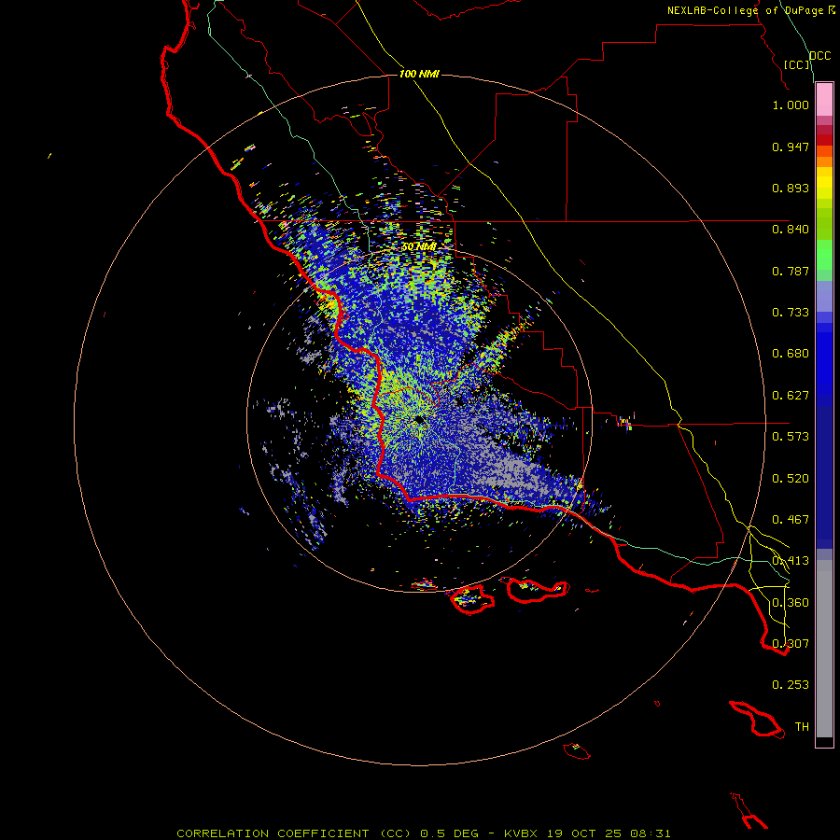This screenshot has height=840, width=840.
Task: Click the 08:31 timestamp in the caption
Action: click(x=651, y=833)
